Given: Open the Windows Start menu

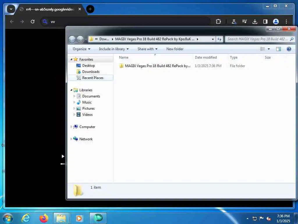Looking at the screenshot, I should click(x=8, y=218).
